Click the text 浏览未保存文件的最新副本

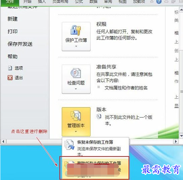99,151
